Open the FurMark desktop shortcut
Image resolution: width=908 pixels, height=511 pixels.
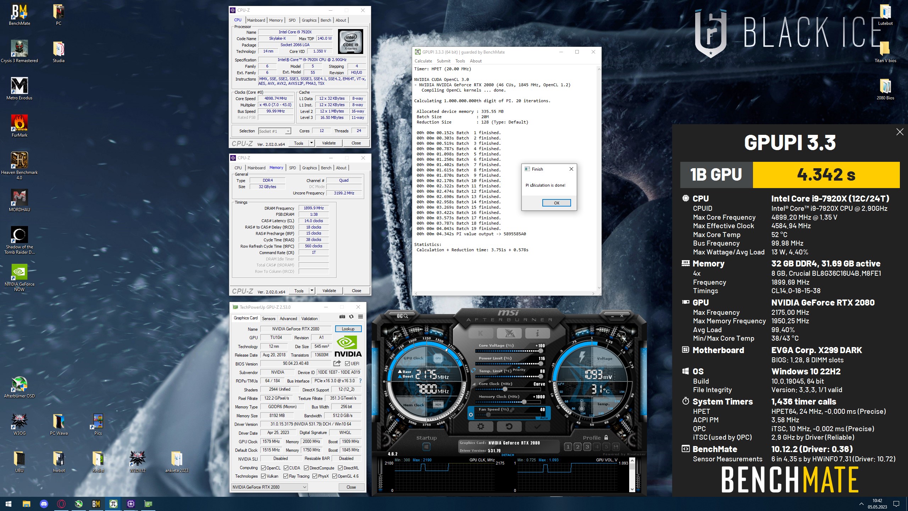tap(20, 126)
